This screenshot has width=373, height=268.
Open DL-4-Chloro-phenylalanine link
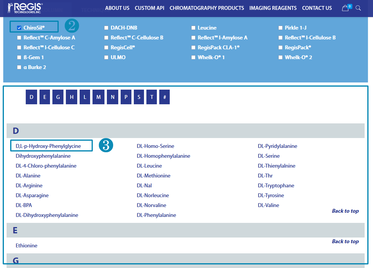pyautogui.click(x=46, y=166)
